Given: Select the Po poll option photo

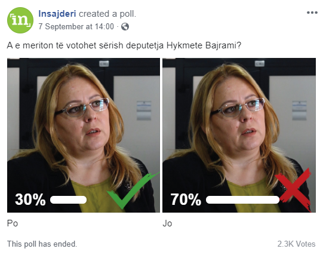Looking at the screenshot, I should tap(84, 135).
